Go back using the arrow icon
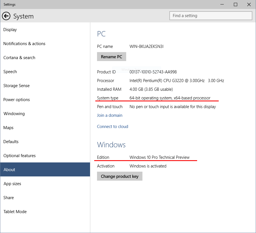Image resolution: width=256 pixels, height=233 pixels. click(x=6, y=16)
